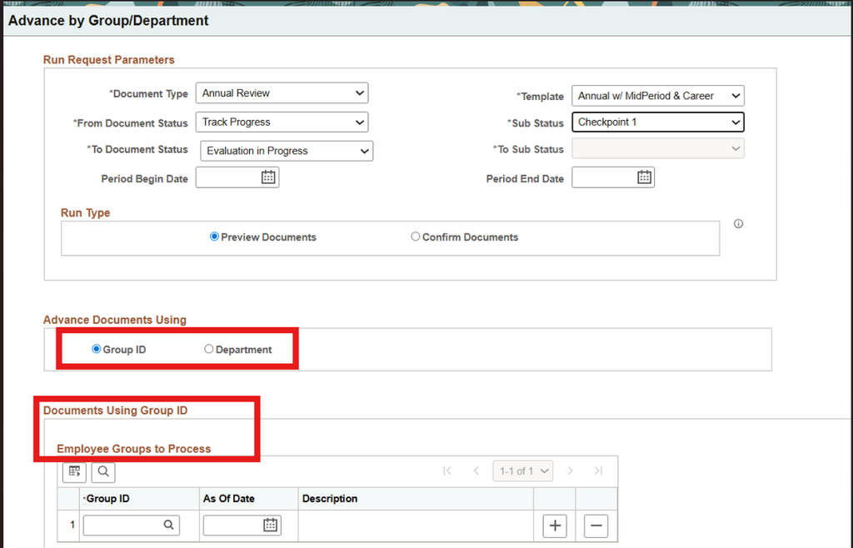Open grid personalize icon in Employee Groups
The height and width of the screenshot is (548, 853).
tap(74, 471)
